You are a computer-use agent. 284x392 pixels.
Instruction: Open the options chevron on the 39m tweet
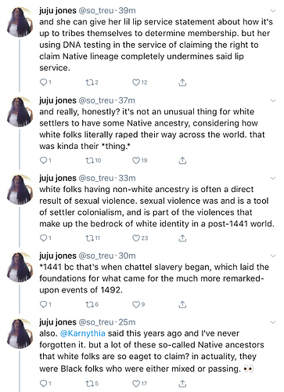pos(273,11)
